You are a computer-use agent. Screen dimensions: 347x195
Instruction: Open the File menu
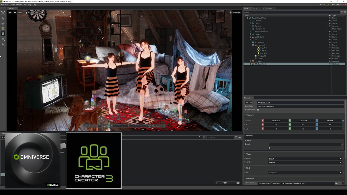coord(2,5)
